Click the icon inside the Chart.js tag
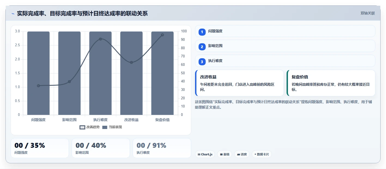The image size is (386, 169). click(x=199, y=155)
